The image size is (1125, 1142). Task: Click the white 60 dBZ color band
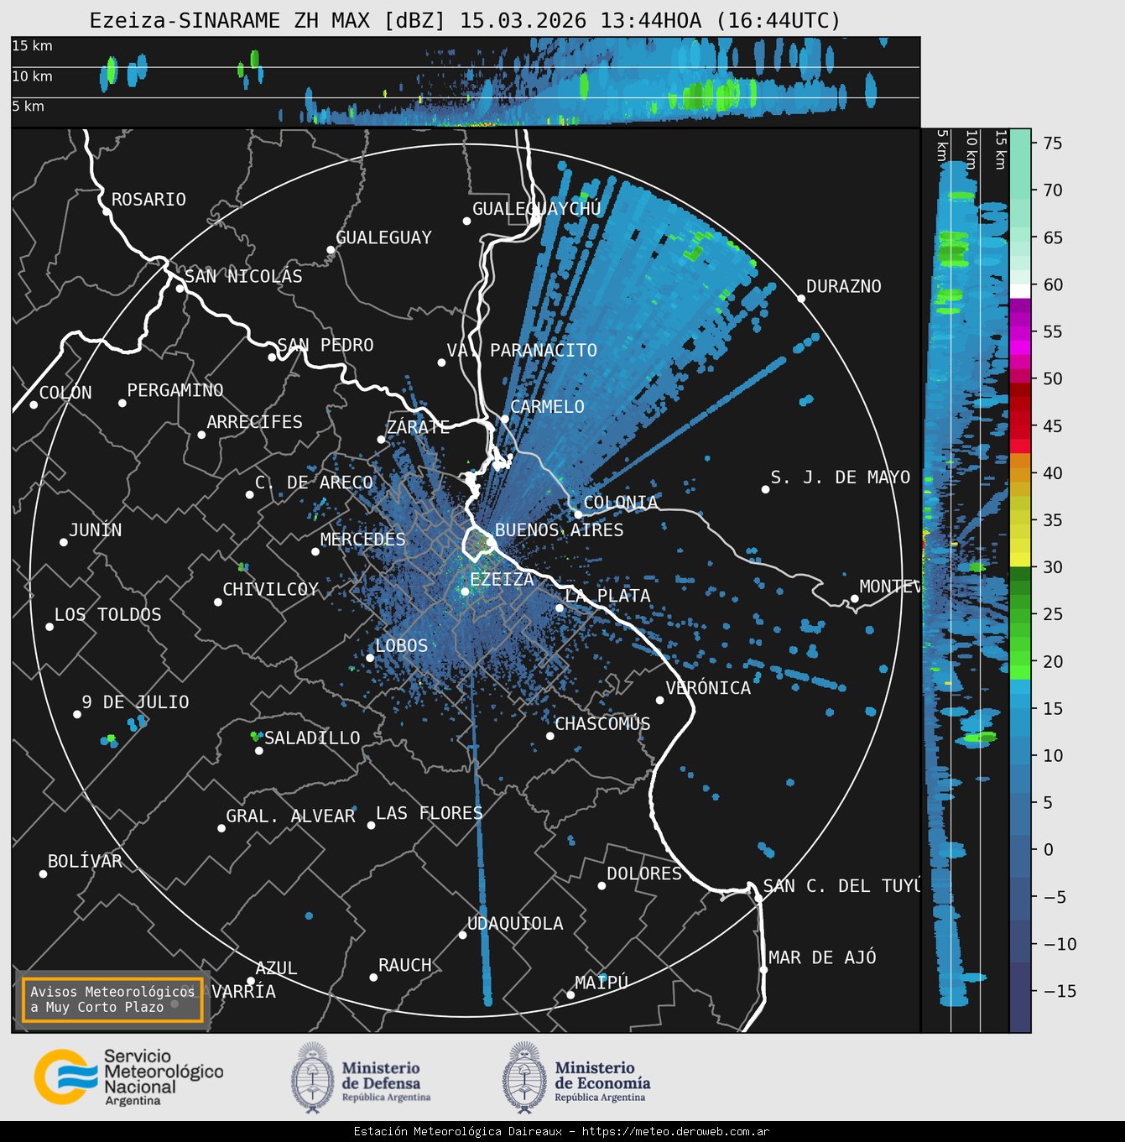(x=1020, y=290)
